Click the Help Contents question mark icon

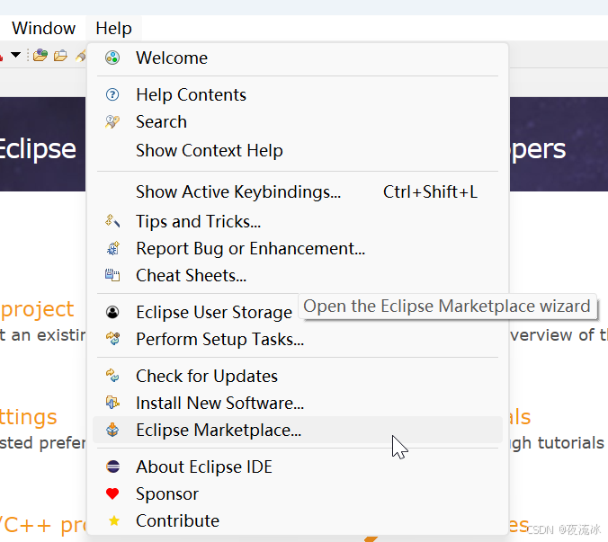click(112, 95)
